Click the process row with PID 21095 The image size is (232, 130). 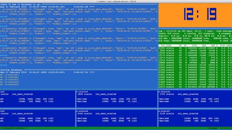(195, 48)
